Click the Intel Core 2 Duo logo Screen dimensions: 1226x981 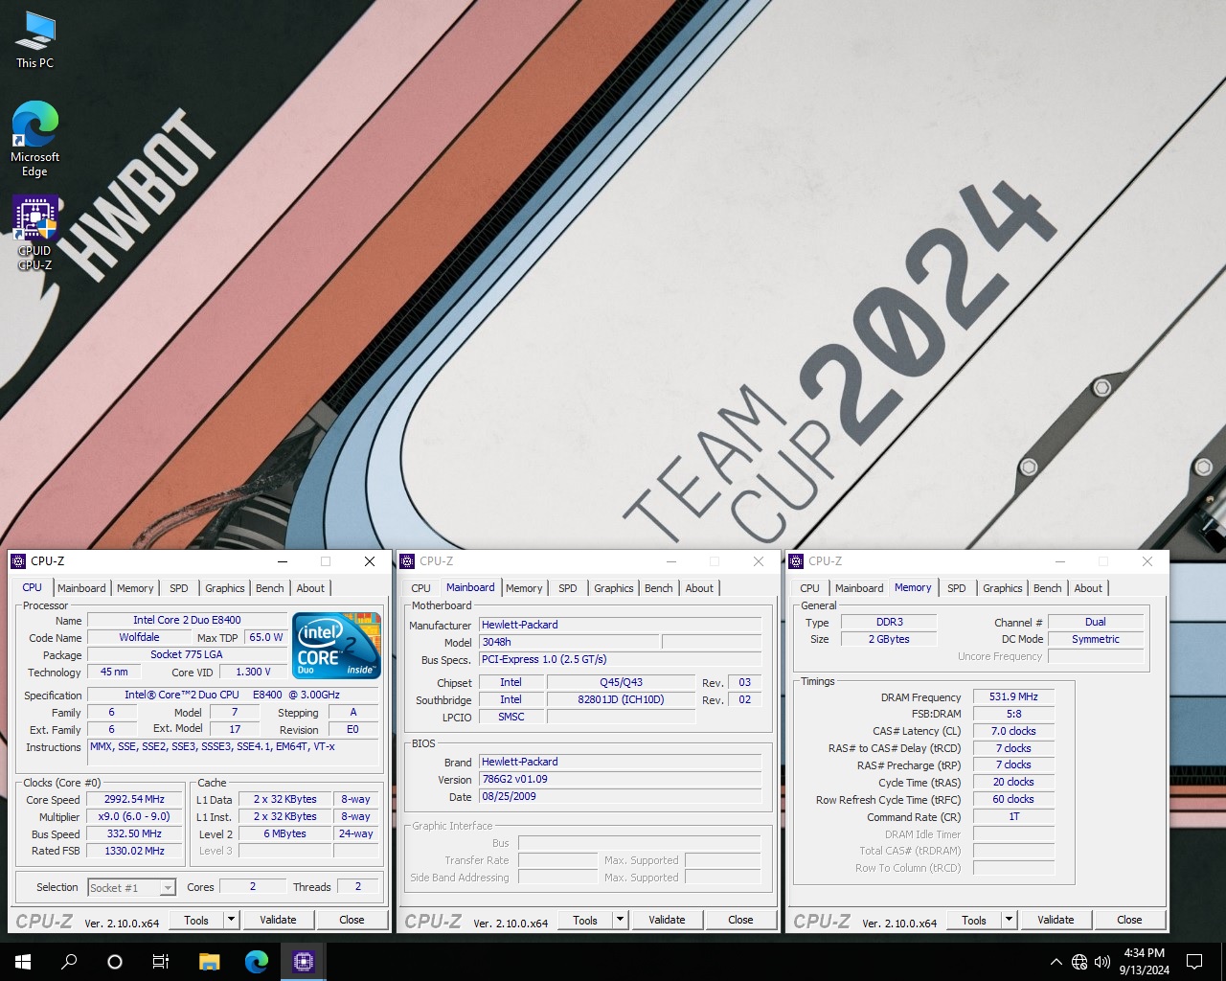coord(336,645)
